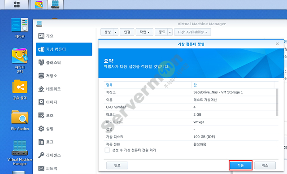Open the High Availability dropdown
287x174 pixels.
(x=192, y=32)
